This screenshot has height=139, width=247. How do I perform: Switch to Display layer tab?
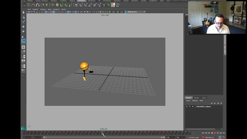[189, 98]
